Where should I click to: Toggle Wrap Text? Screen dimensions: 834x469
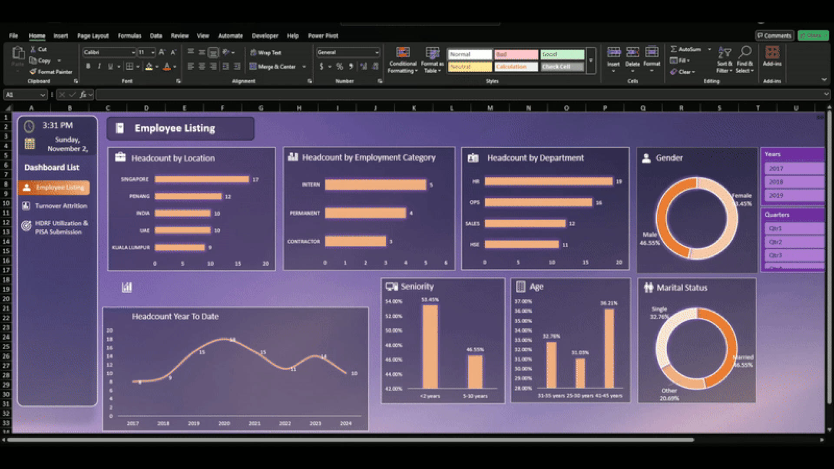(x=266, y=53)
